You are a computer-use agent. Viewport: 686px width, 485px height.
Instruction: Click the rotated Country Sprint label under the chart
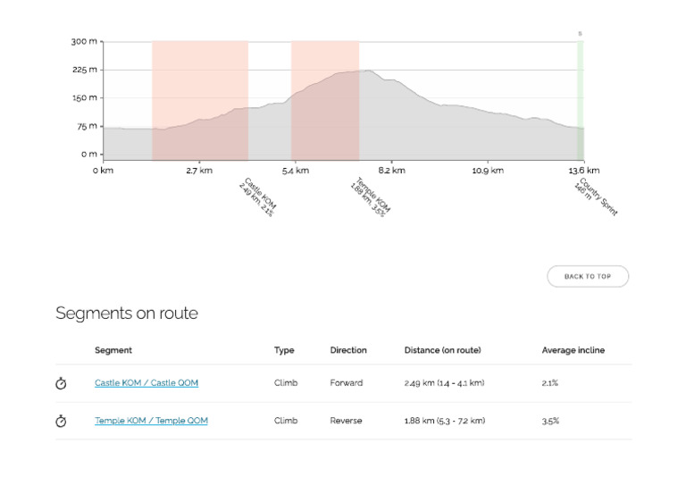(597, 197)
